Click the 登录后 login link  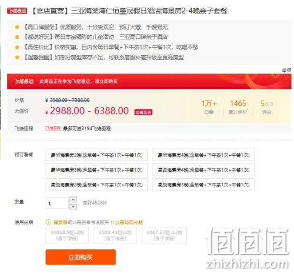click(61, 222)
